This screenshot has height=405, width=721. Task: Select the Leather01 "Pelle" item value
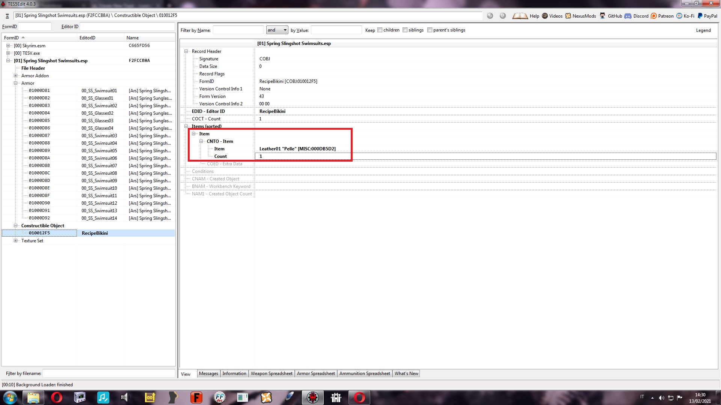coord(297,149)
